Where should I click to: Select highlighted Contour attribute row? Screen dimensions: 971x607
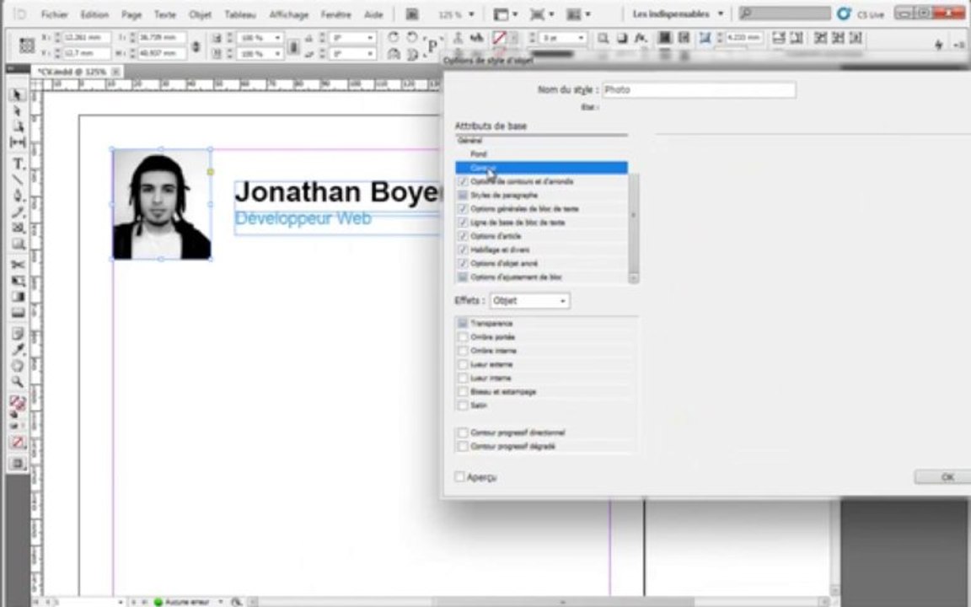[x=541, y=167]
